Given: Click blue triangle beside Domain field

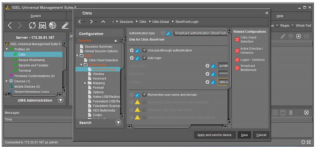Looking at the screenshot, I should [x=213, y=82].
